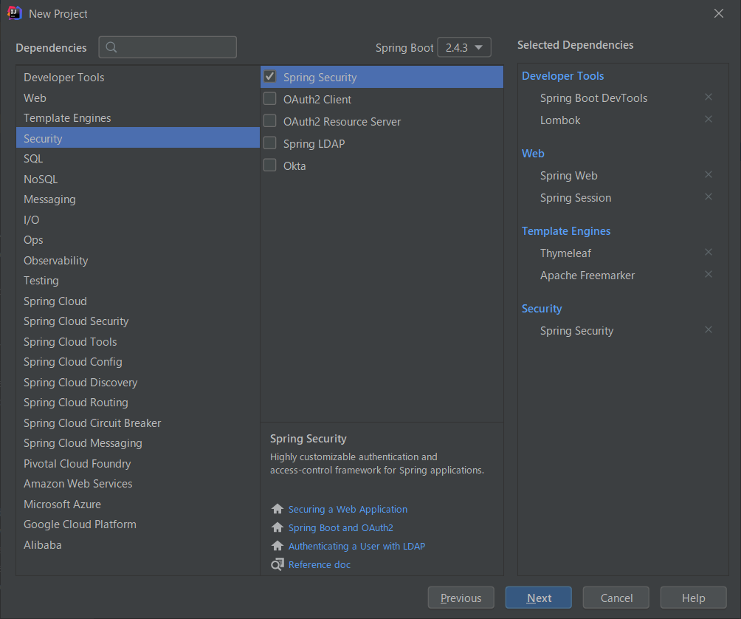Viewport: 741px width, 619px height.
Task: Open Help for this dialog
Action: click(693, 598)
